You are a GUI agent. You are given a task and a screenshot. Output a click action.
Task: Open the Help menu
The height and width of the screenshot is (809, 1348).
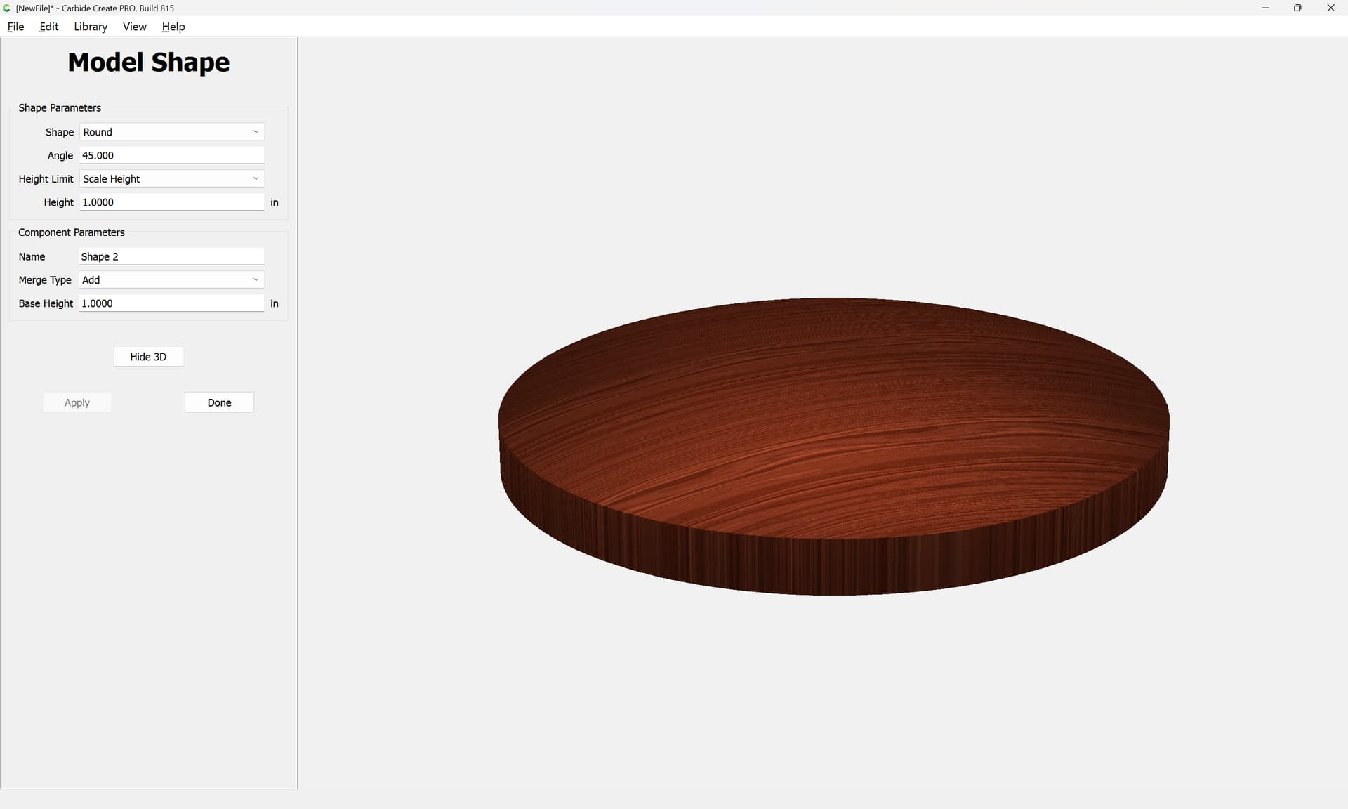pos(173,27)
